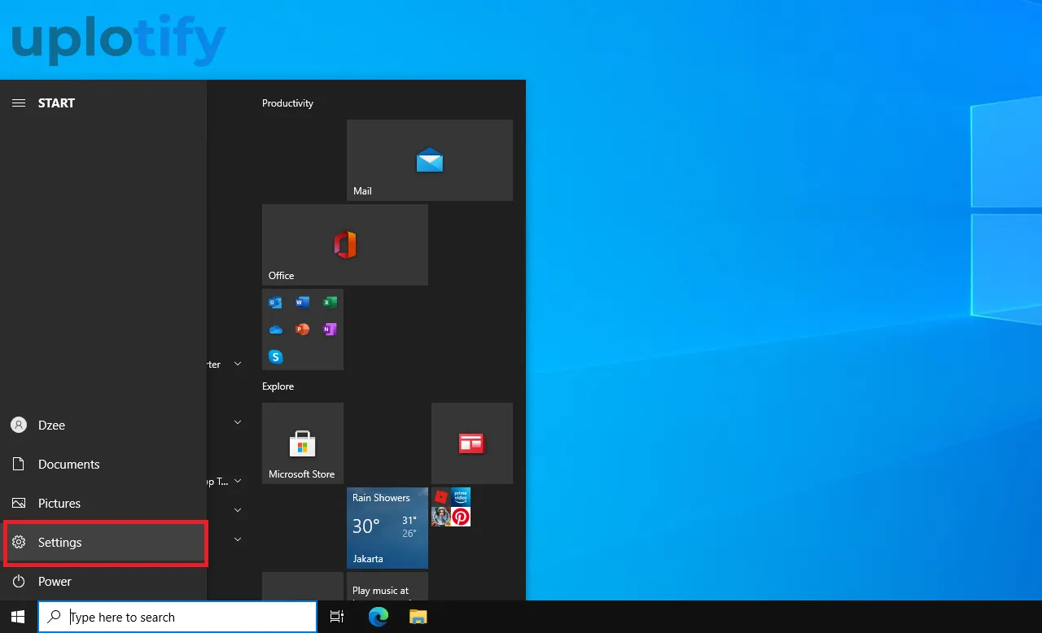Launch the Roblox small tile

click(x=441, y=497)
